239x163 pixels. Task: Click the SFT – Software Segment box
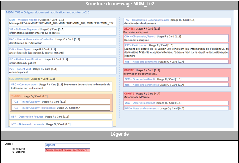click(x=62, y=31)
